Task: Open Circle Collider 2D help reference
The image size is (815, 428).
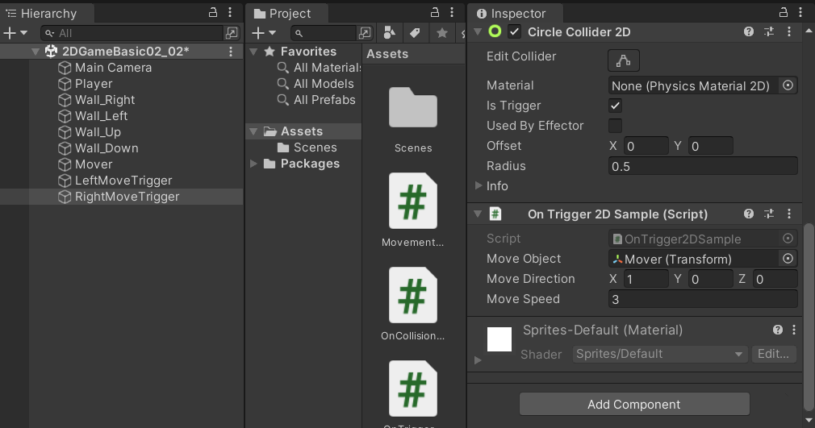Action: tap(749, 31)
